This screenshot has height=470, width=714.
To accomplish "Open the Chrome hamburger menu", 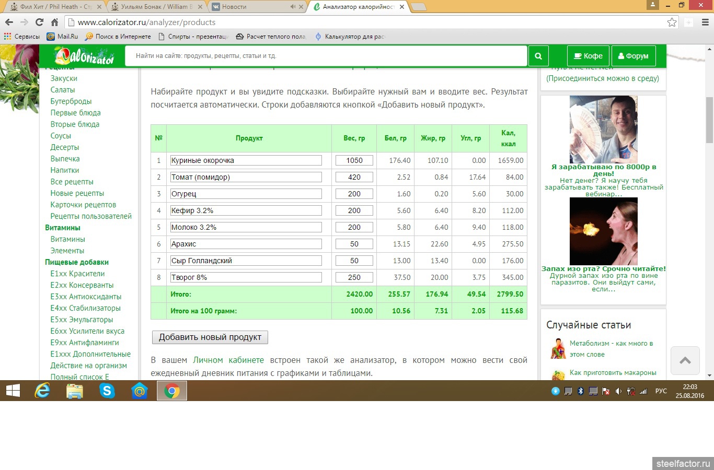I will pos(705,22).
